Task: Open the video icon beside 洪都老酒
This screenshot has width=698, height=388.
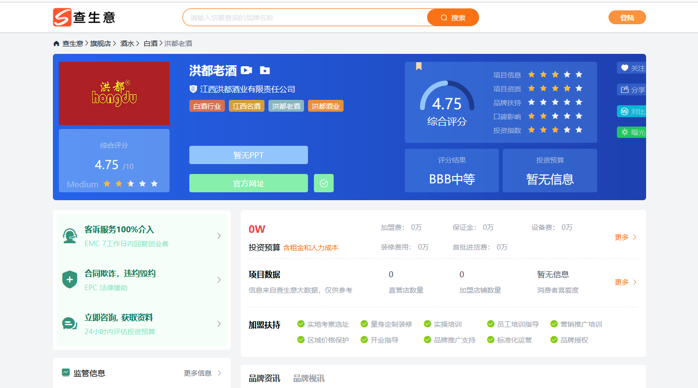Action: [246, 71]
